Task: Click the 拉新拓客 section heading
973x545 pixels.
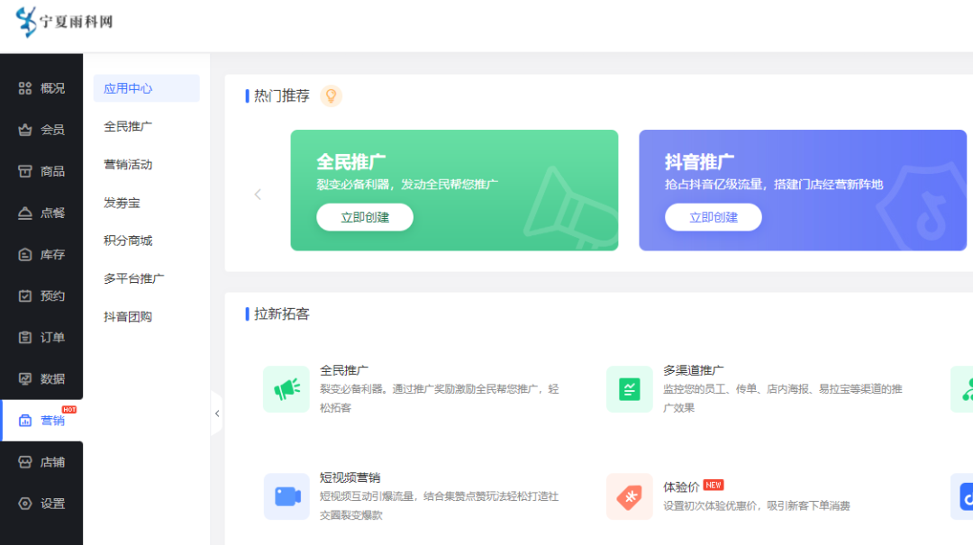Action: [282, 314]
